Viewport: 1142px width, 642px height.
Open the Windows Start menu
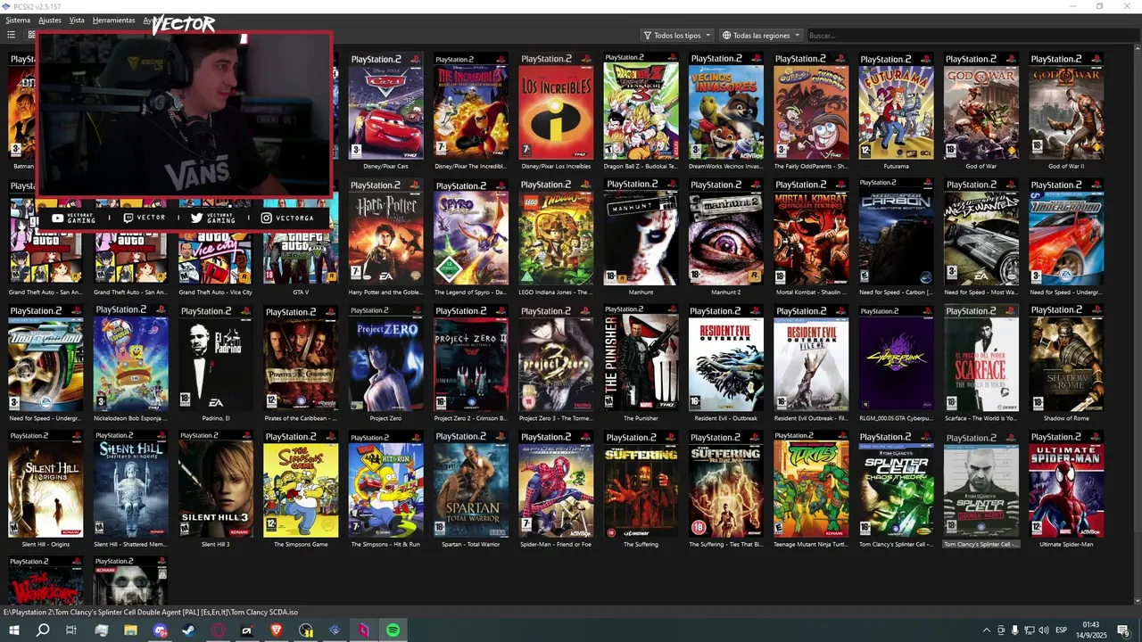13,630
